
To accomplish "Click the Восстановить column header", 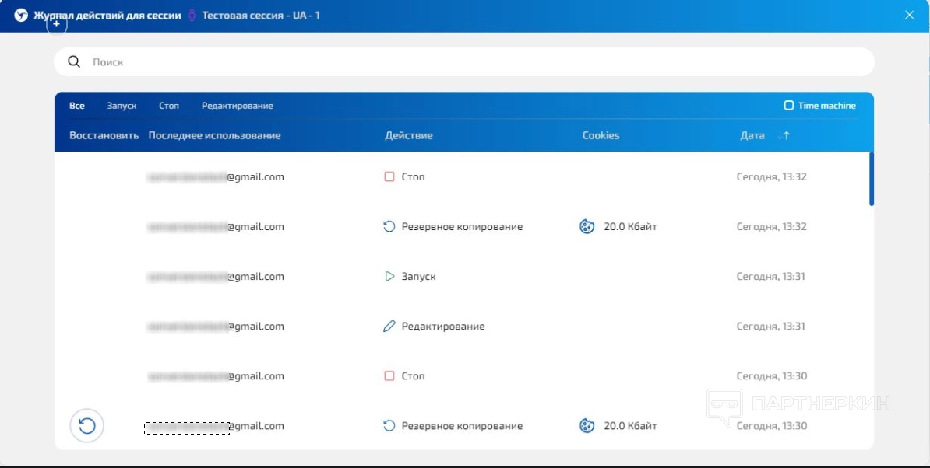I will point(104,135).
